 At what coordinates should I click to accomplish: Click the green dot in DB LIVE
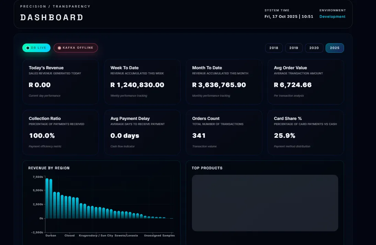28,48
